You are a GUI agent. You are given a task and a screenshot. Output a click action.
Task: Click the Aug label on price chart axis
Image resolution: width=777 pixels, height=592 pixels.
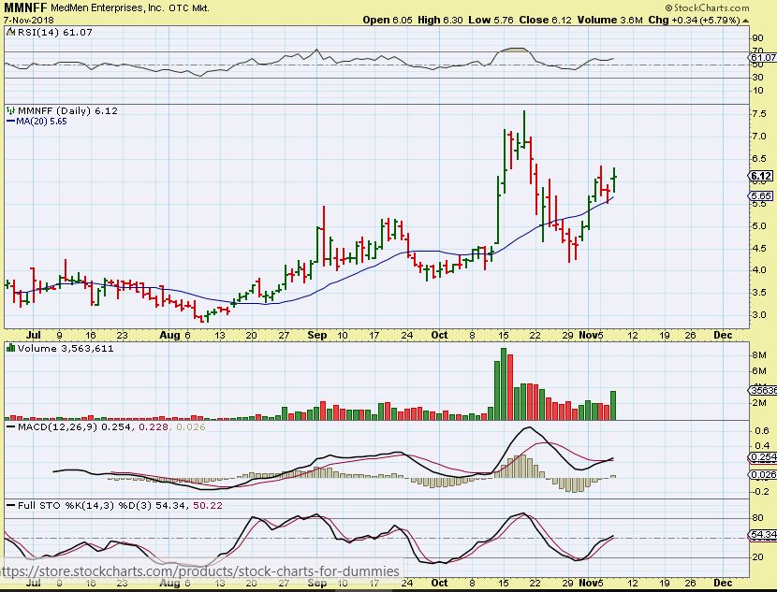170,335
